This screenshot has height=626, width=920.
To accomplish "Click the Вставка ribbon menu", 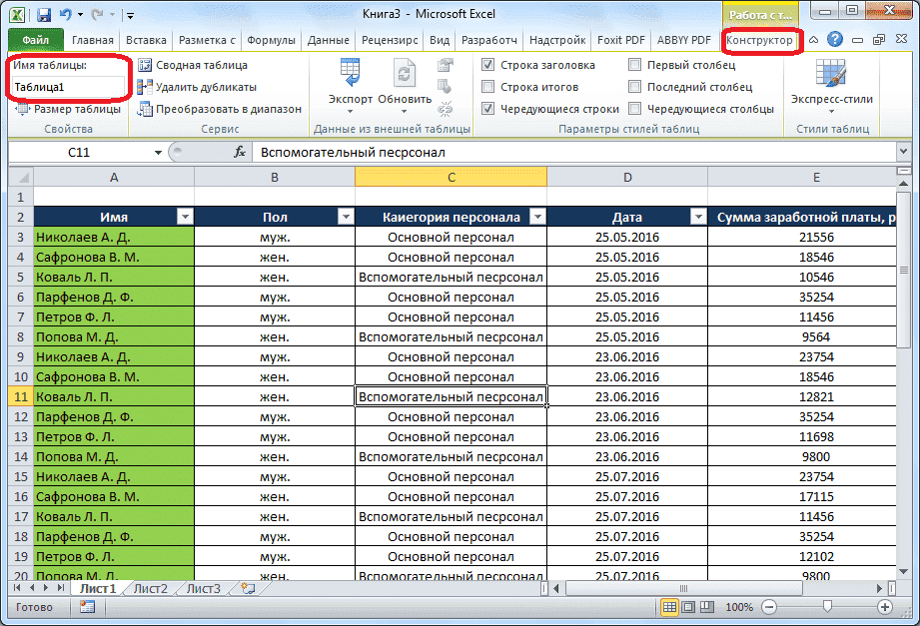I will [x=146, y=40].
